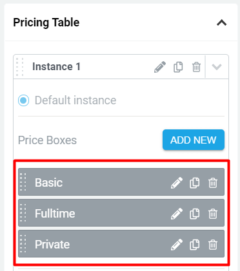Delete the Basic price box
Image resolution: width=240 pixels, height=271 pixels.
(213, 183)
